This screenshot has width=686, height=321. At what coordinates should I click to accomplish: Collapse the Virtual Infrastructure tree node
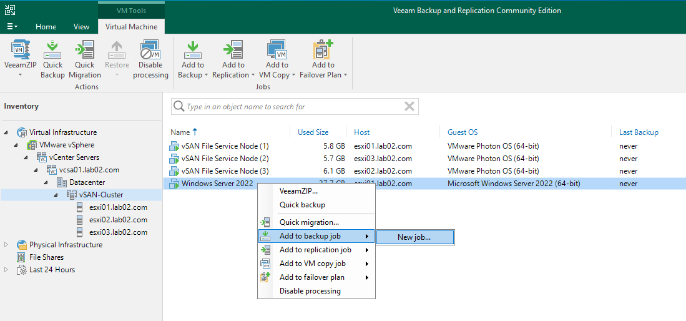pos(6,132)
